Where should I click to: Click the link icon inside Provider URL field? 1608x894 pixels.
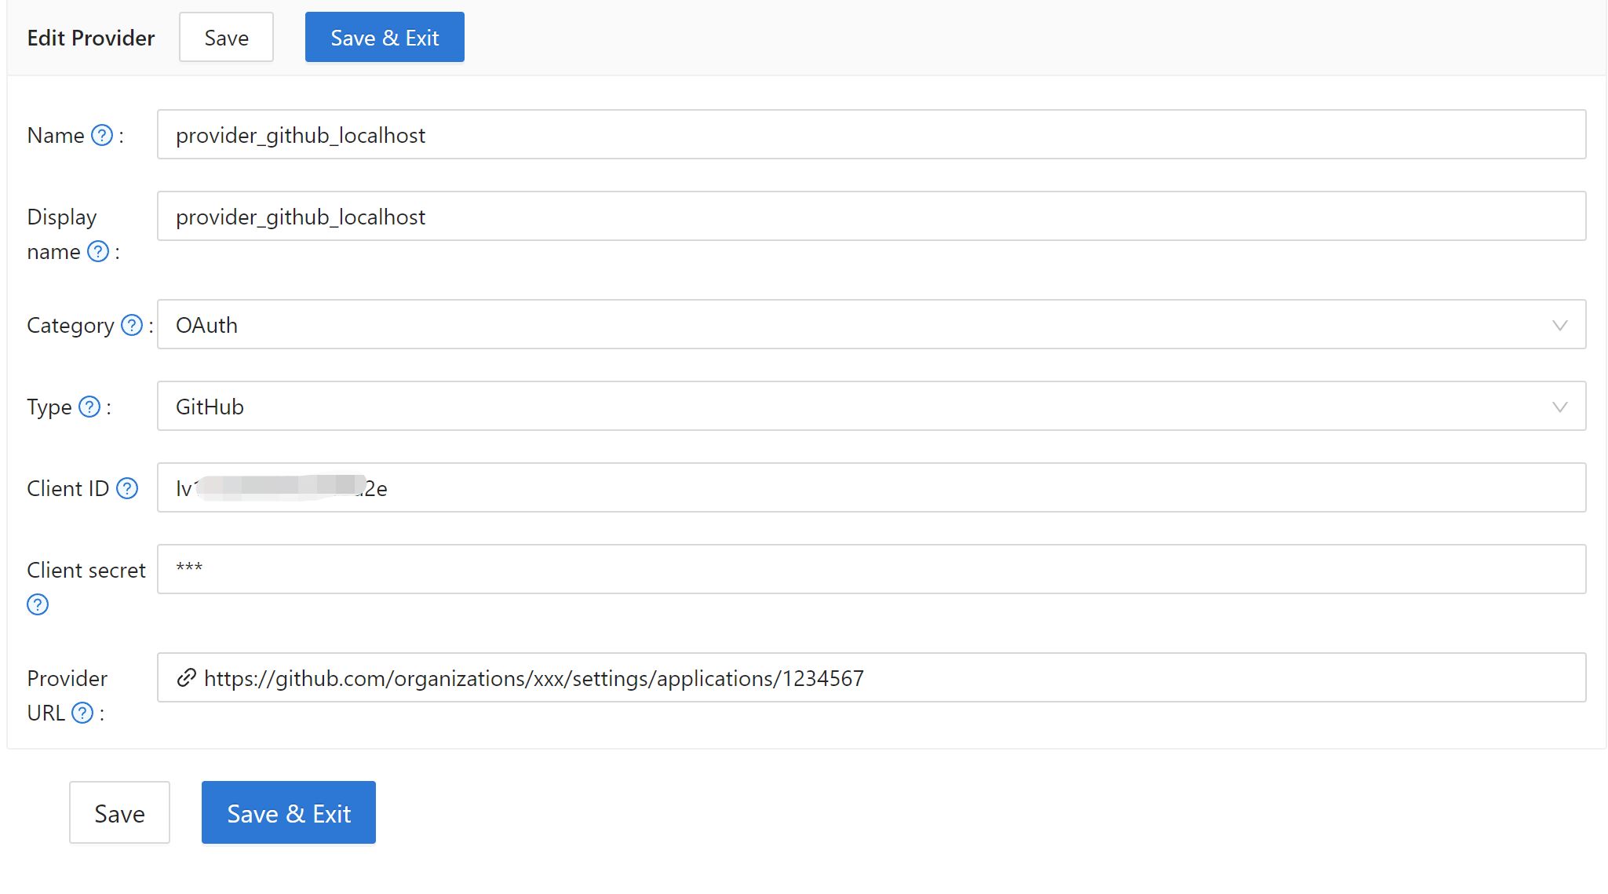click(x=186, y=677)
